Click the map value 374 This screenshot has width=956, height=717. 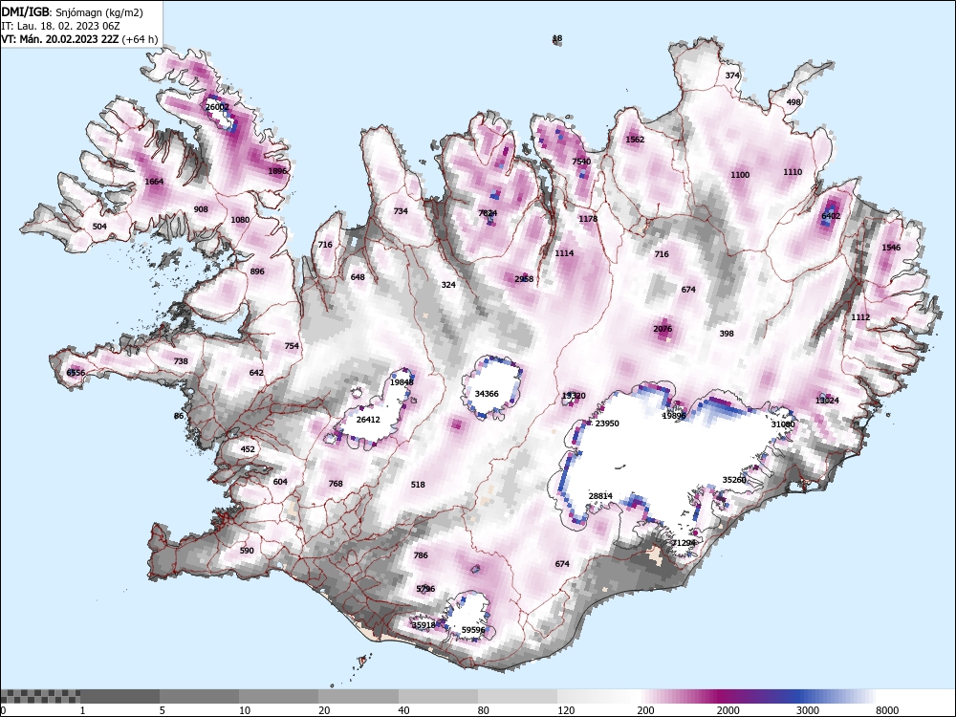coord(732,76)
